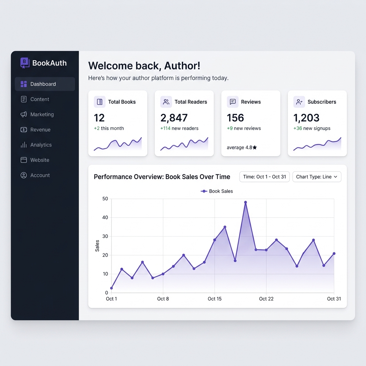
Task: Open the Chart Type: Line dropdown
Action: 317,177
